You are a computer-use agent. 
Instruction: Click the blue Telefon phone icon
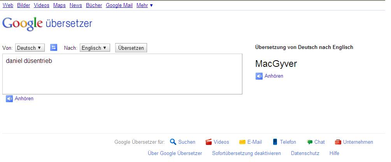tap(275, 142)
